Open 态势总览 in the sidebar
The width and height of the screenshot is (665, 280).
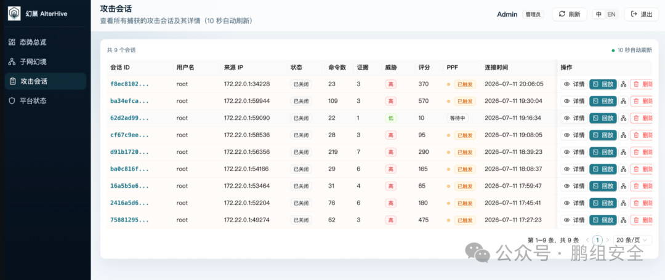(46, 42)
